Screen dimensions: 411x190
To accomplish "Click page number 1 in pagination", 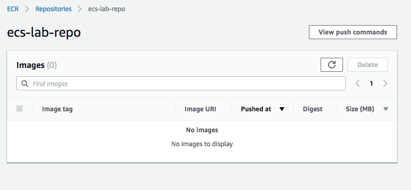I will coord(371,83).
